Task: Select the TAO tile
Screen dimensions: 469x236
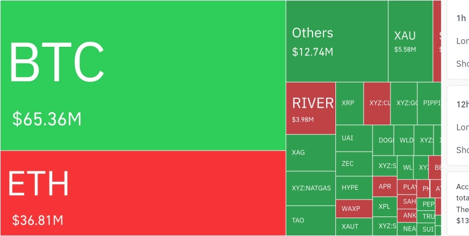Action: (x=310, y=220)
